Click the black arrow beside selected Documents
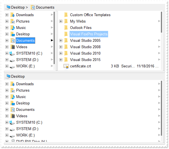 click(52, 40)
